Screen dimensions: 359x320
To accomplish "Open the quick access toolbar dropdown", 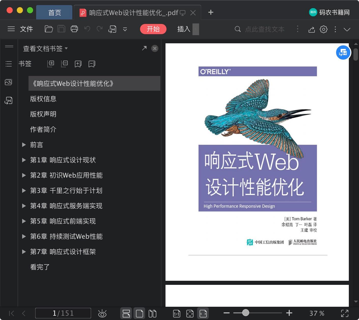I will pos(125,29).
